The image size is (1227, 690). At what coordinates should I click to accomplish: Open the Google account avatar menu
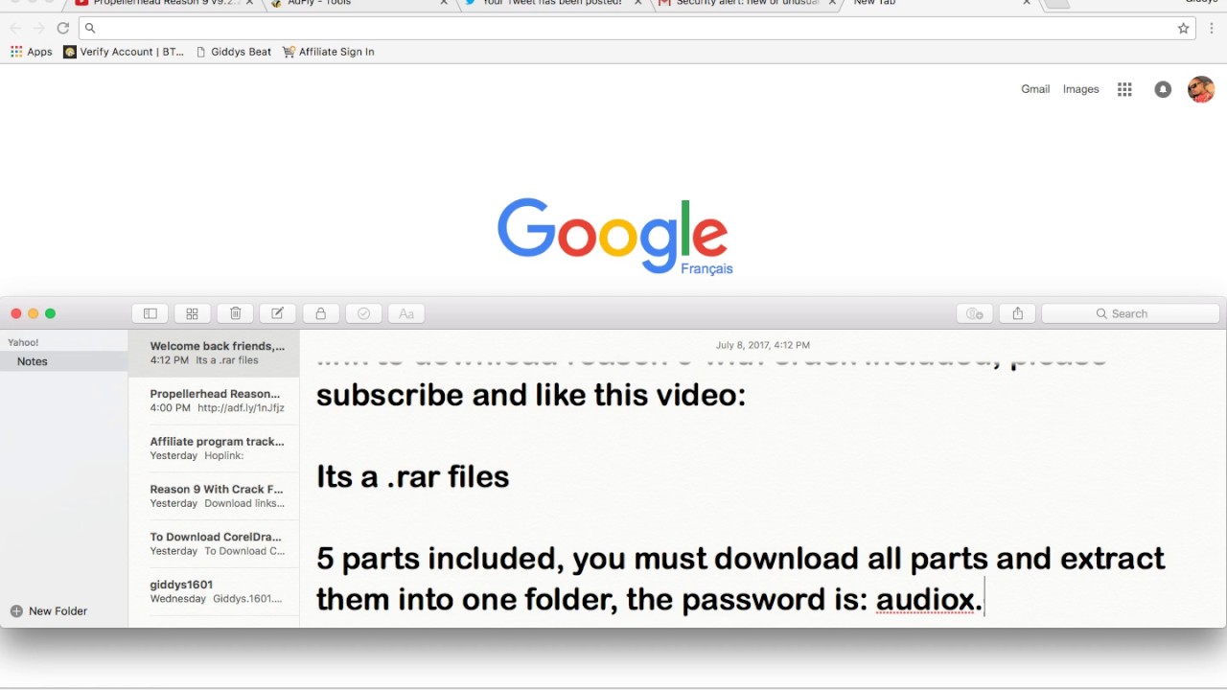click(1201, 89)
